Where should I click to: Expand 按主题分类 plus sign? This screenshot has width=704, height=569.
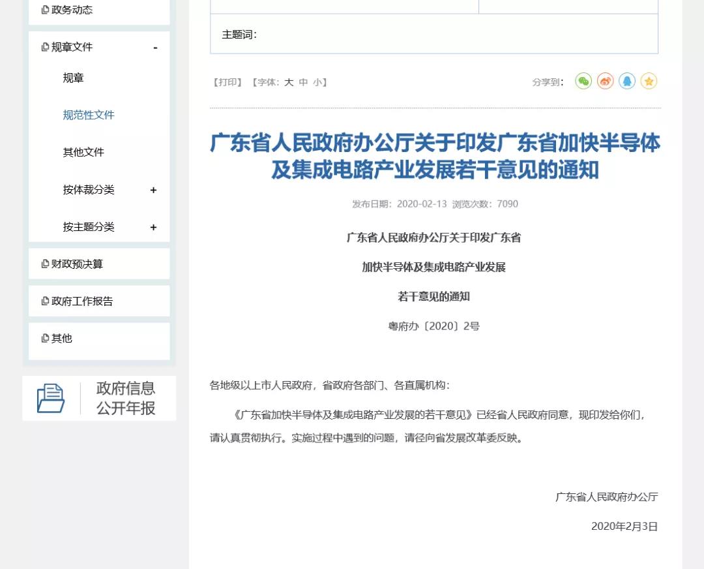(x=154, y=227)
